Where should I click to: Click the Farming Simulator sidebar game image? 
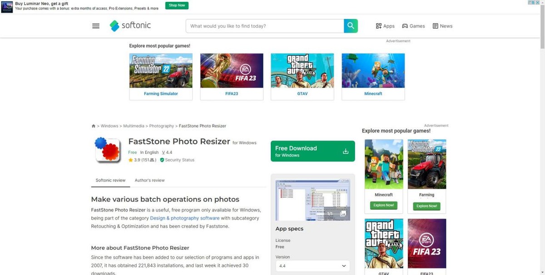[x=427, y=164]
